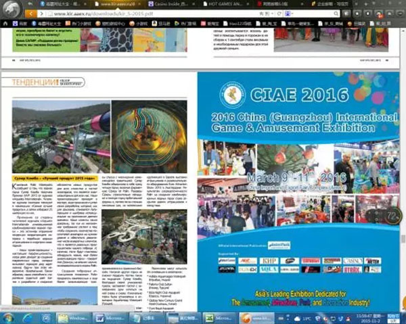Open the search engine selector dropdown
Image resolution: width=406 pixels, height=324 pixels.
pyautogui.click(x=289, y=14)
